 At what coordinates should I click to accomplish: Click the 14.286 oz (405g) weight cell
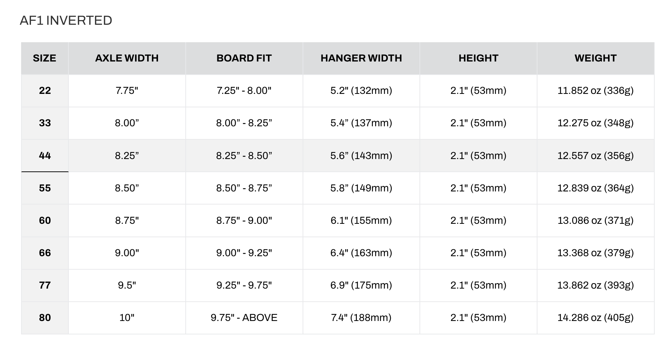pyautogui.click(x=596, y=318)
